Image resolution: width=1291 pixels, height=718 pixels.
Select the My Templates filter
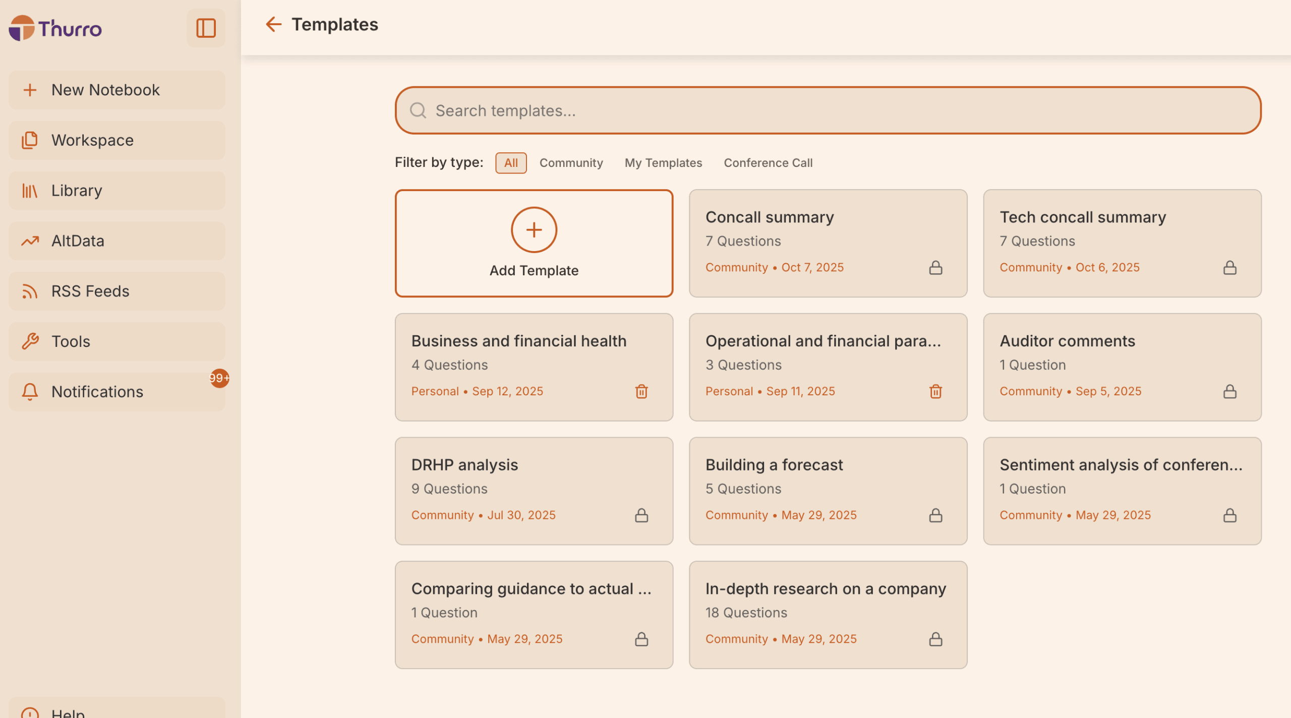click(663, 162)
